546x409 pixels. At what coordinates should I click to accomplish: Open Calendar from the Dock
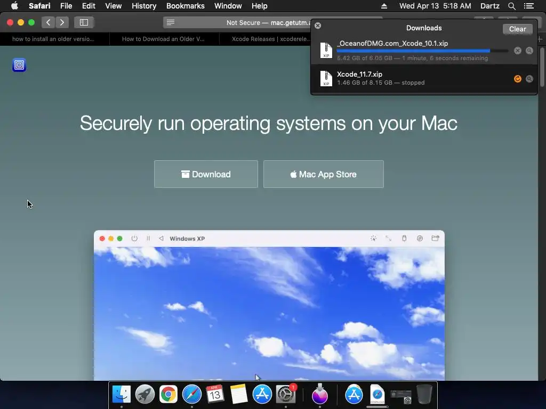[215, 395]
